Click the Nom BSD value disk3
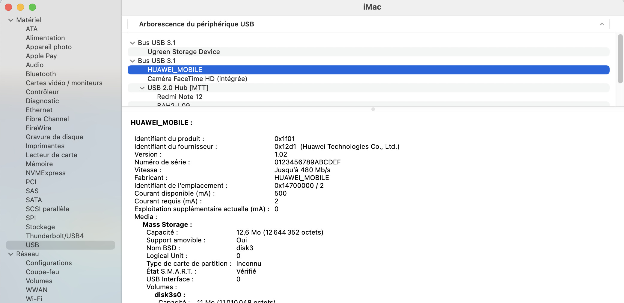 (245, 248)
